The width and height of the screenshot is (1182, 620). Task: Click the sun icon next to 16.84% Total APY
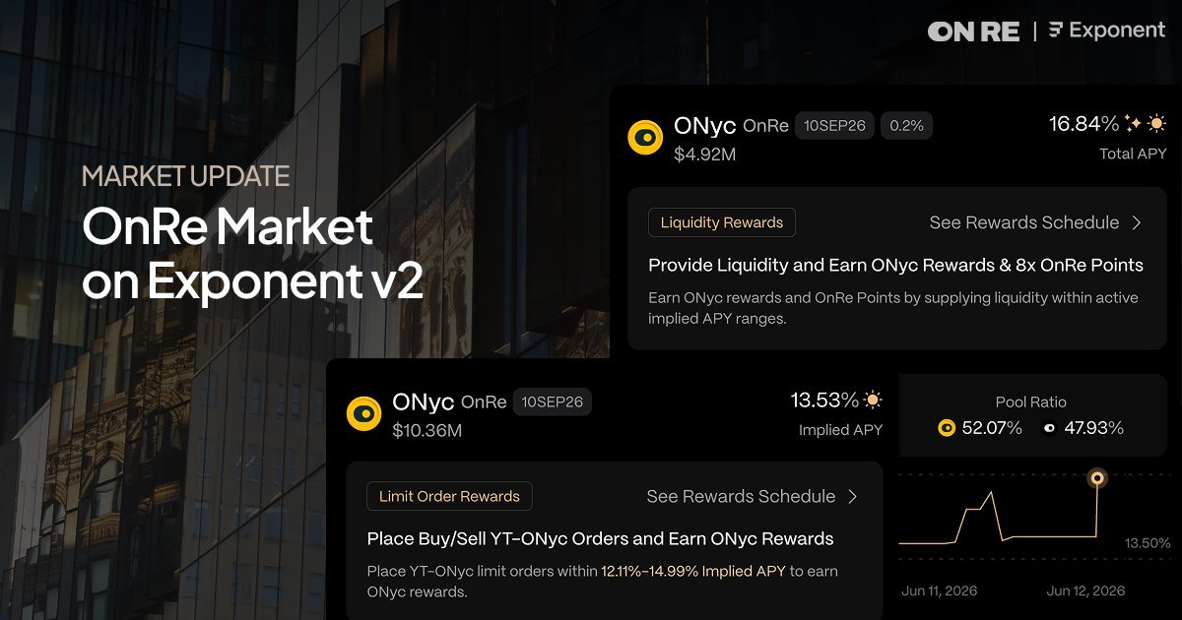tap(1156, 124)
